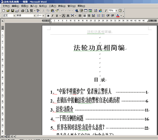Screen dimensions: 158x140
Task: Create a new blank document
Action: [x=4, y=11]
